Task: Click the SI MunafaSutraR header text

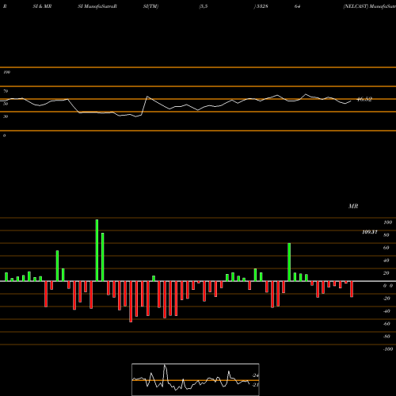Action: [97, 6]
